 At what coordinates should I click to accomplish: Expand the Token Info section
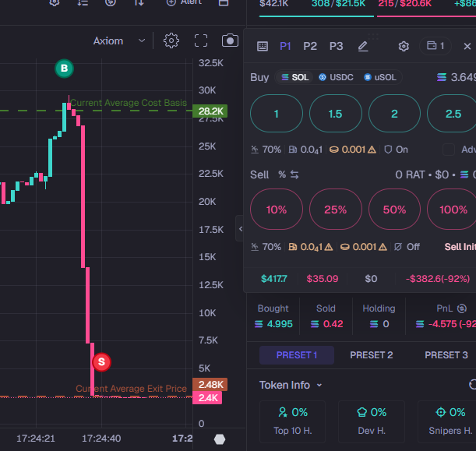click(x=291, y=385)
